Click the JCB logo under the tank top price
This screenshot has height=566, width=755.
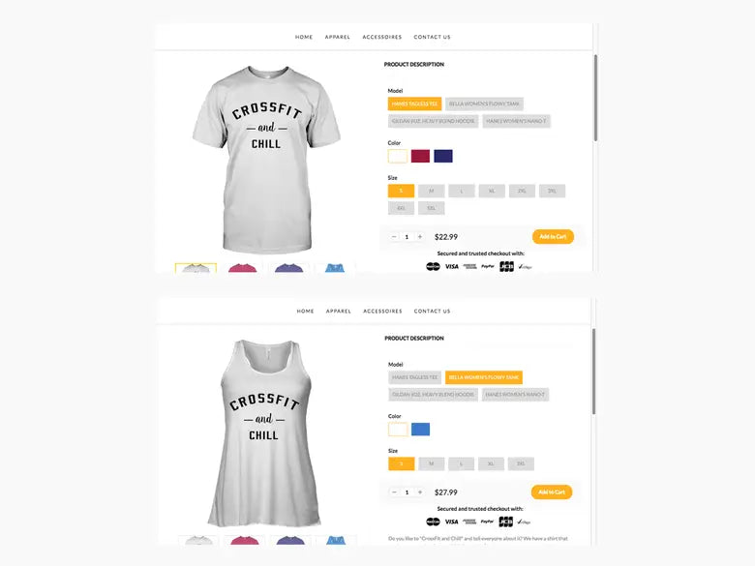[506, 521]
